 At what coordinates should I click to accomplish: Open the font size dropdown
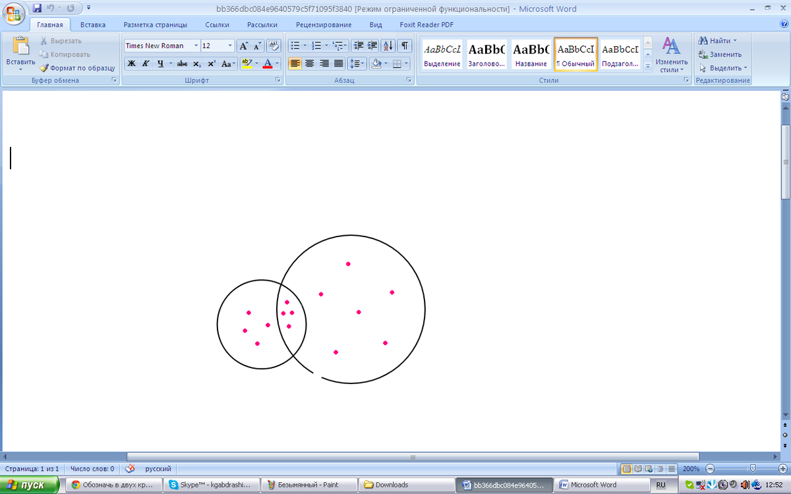pyautogui.click(x=230, y=46)
